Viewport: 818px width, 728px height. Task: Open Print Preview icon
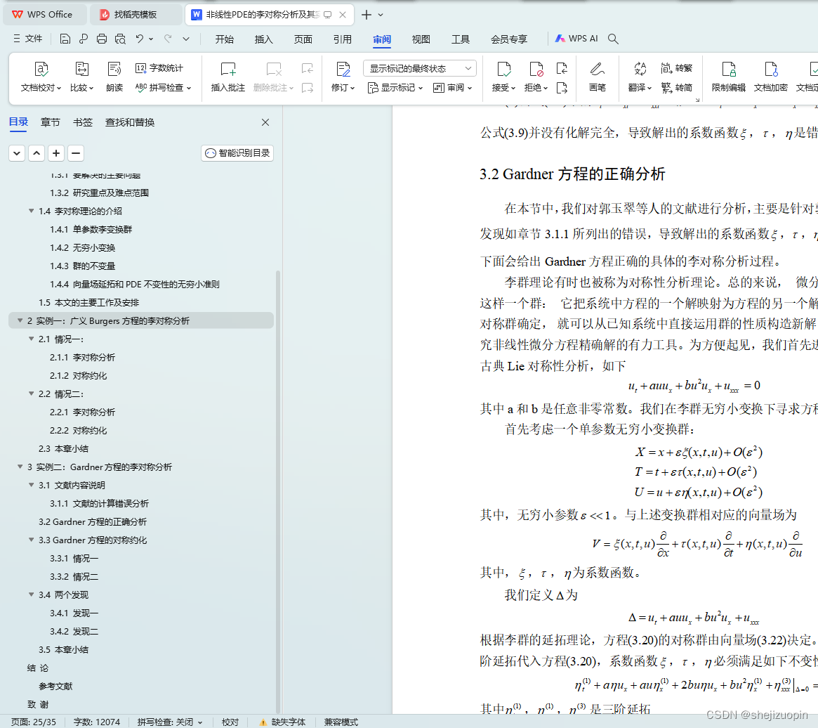click(x=120, y=39)
